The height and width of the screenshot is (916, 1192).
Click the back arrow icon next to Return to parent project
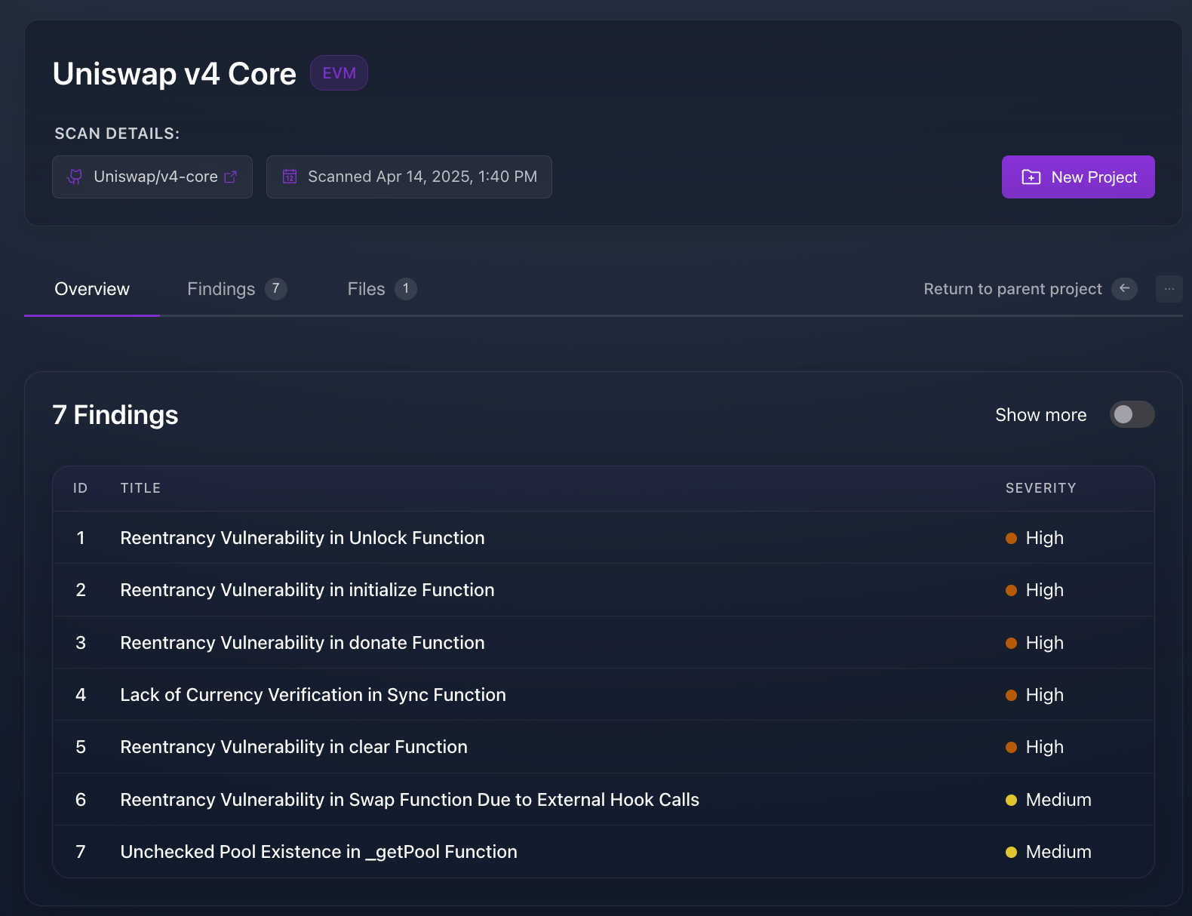click(x=1124, y=288)
